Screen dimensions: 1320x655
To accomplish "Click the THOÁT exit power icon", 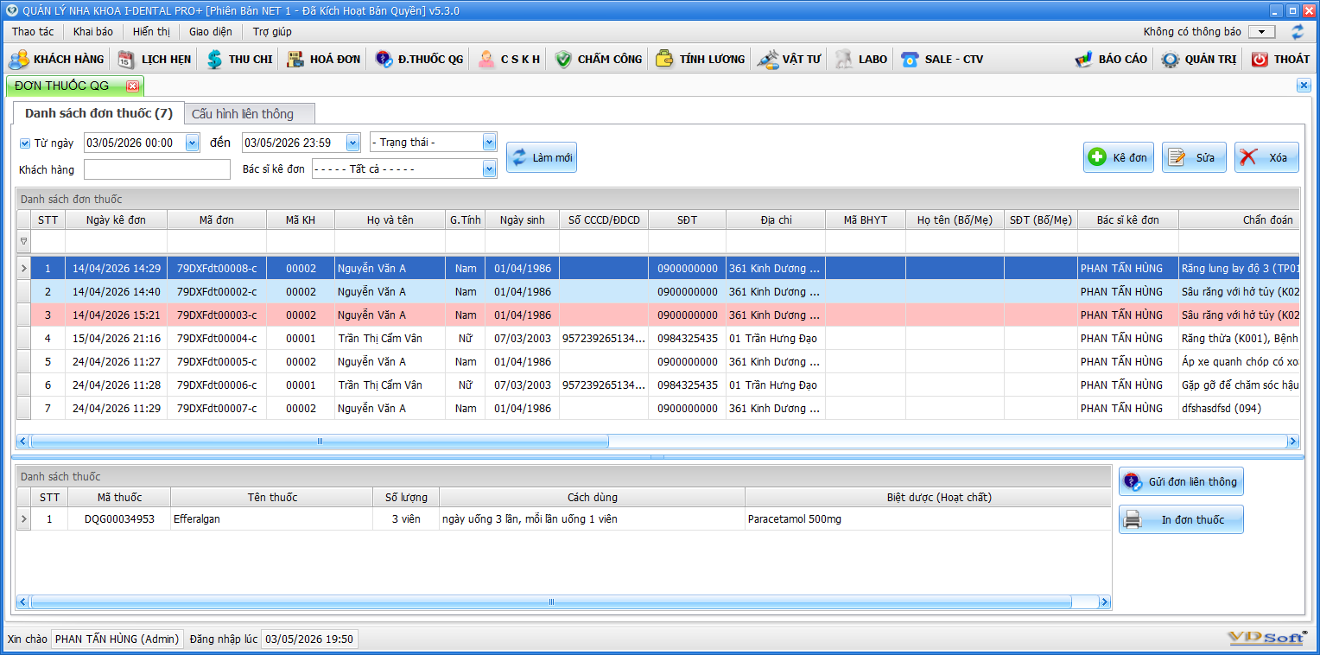I will coord(1260,60).
